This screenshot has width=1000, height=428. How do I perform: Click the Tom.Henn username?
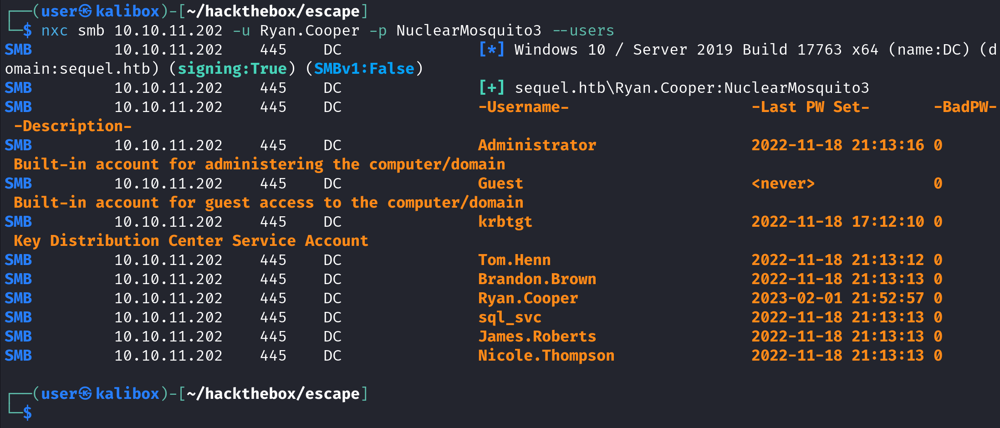click(514, 260)
